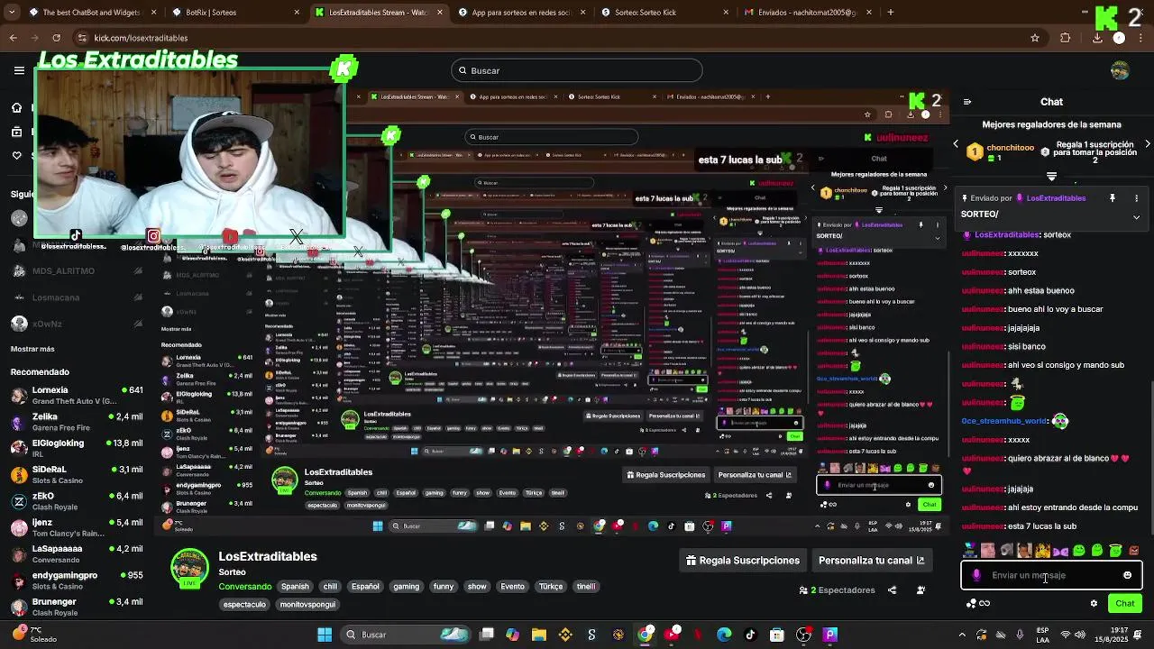Open Lornexia recommended channel
This screenshot has height=649, width=1154.
coord(77,395)
